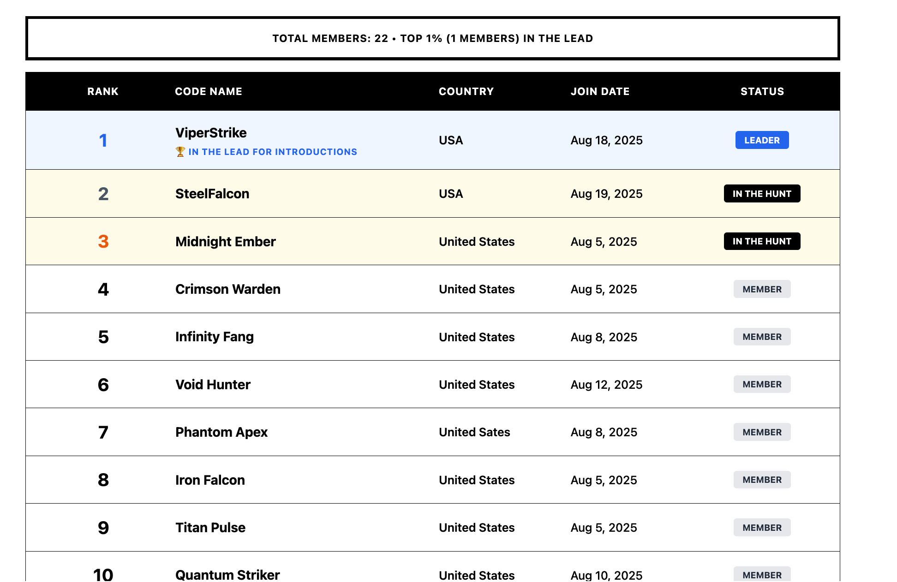The image size is (897, 582).
Task: Click the total members summary banner
Action: point(432,38)
